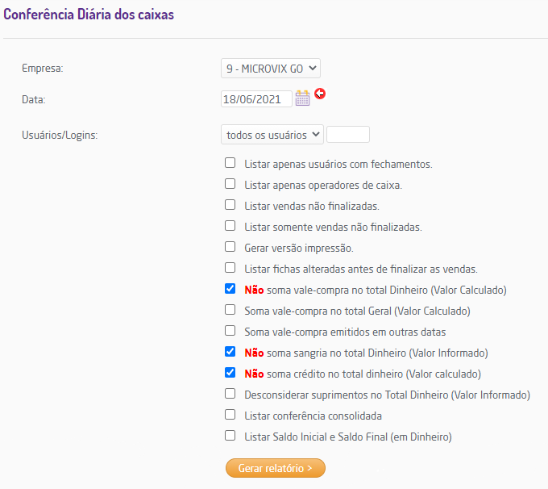Check 'Soma vale-compra emitidos em outras datas'

point(230,331)
